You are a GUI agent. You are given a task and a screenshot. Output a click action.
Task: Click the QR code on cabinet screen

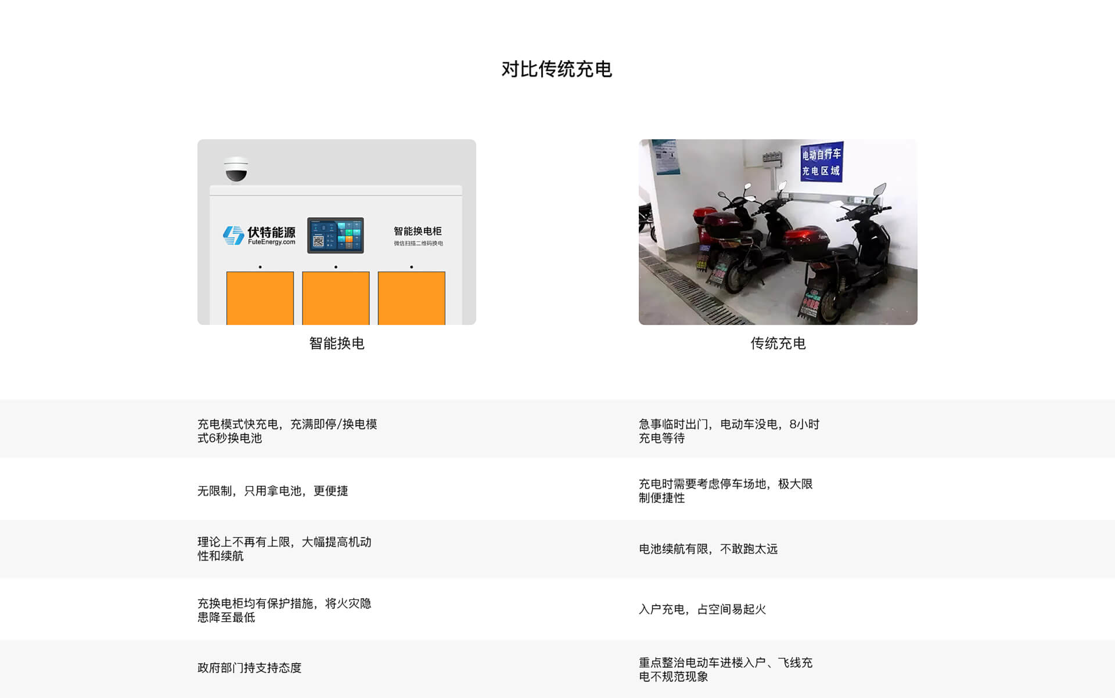318,241
